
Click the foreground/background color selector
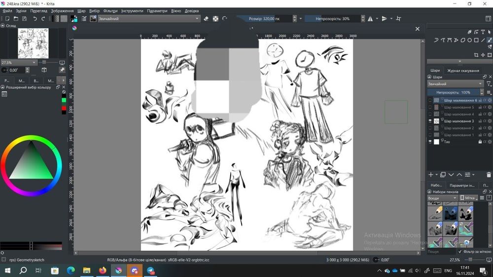(x=74, y=19)
